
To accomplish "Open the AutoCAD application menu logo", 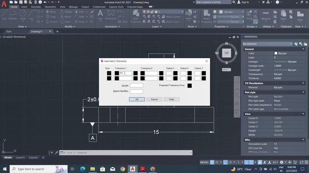I will (4, 3).
